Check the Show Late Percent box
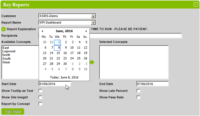200x116 pixels. click(138, 91)
